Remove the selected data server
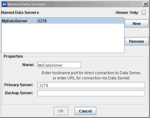This screenshot has width=150, height=118. (137, 41)
